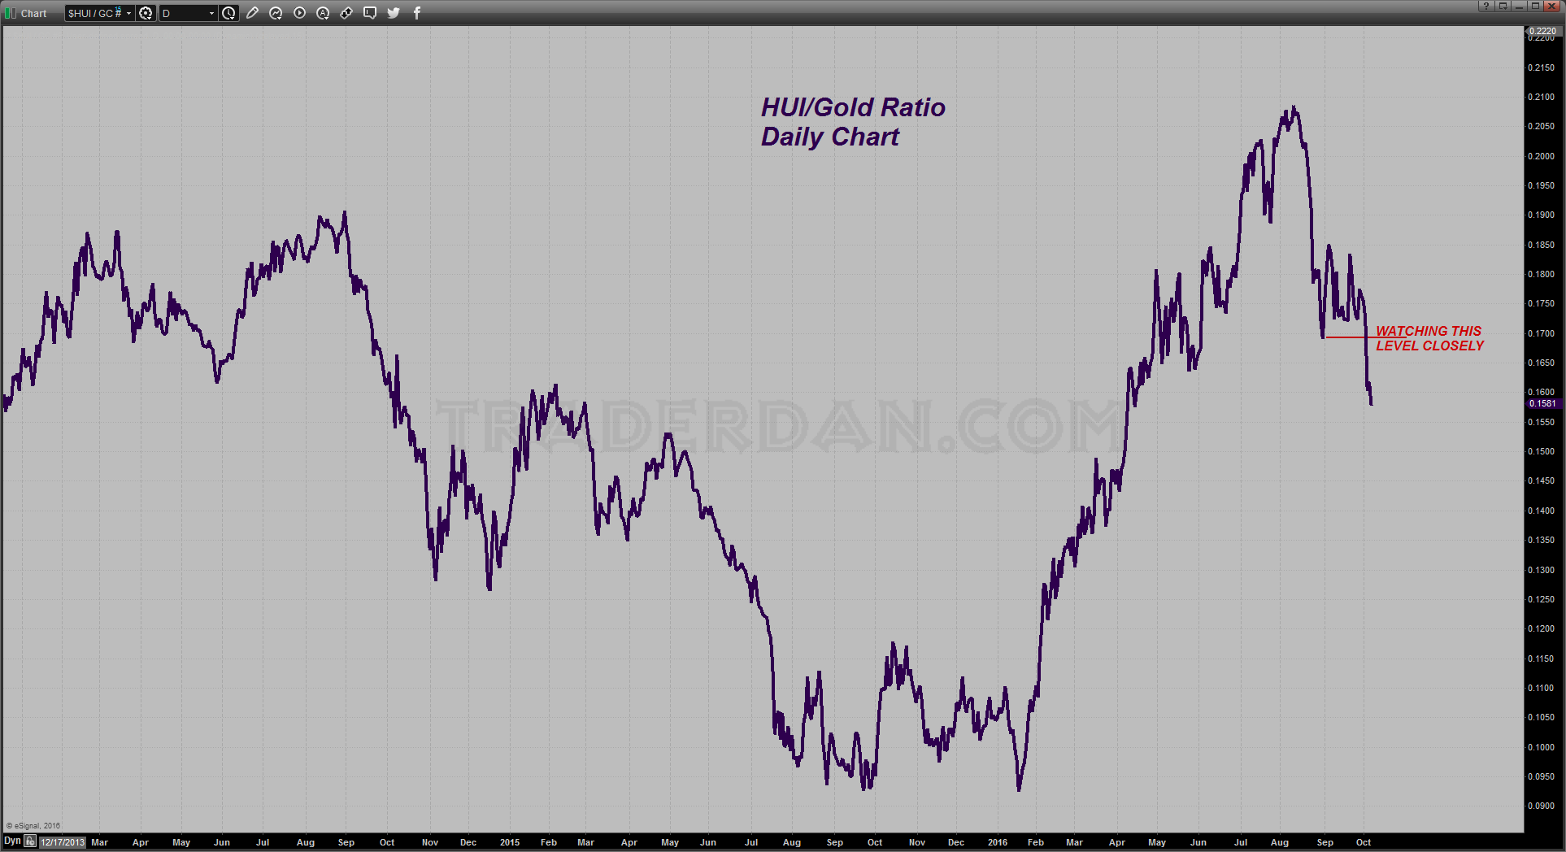The width and height of the screenshot is (1566, 852).
Task: Click the speech bubble alert icon
Action: point(370,13)
